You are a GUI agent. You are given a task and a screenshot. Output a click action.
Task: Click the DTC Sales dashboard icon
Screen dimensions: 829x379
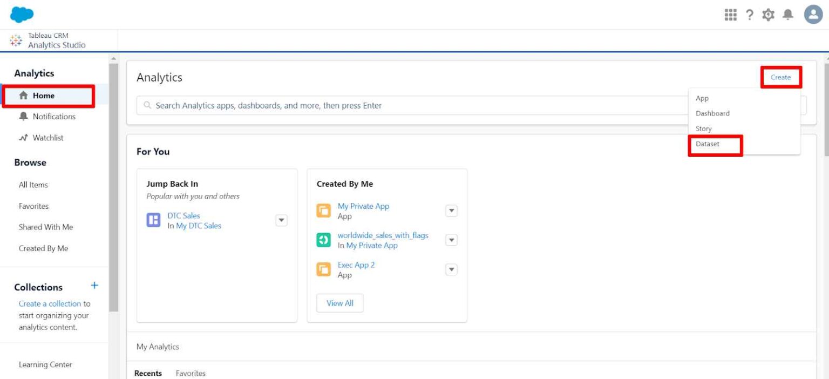point(153,220)
